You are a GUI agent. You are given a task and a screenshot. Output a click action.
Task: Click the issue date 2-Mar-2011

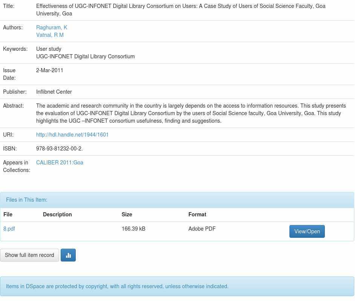(x=50, y=70)
